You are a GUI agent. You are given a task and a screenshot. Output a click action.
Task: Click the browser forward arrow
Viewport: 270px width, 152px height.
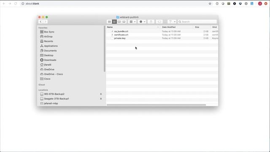coord(10,4)
